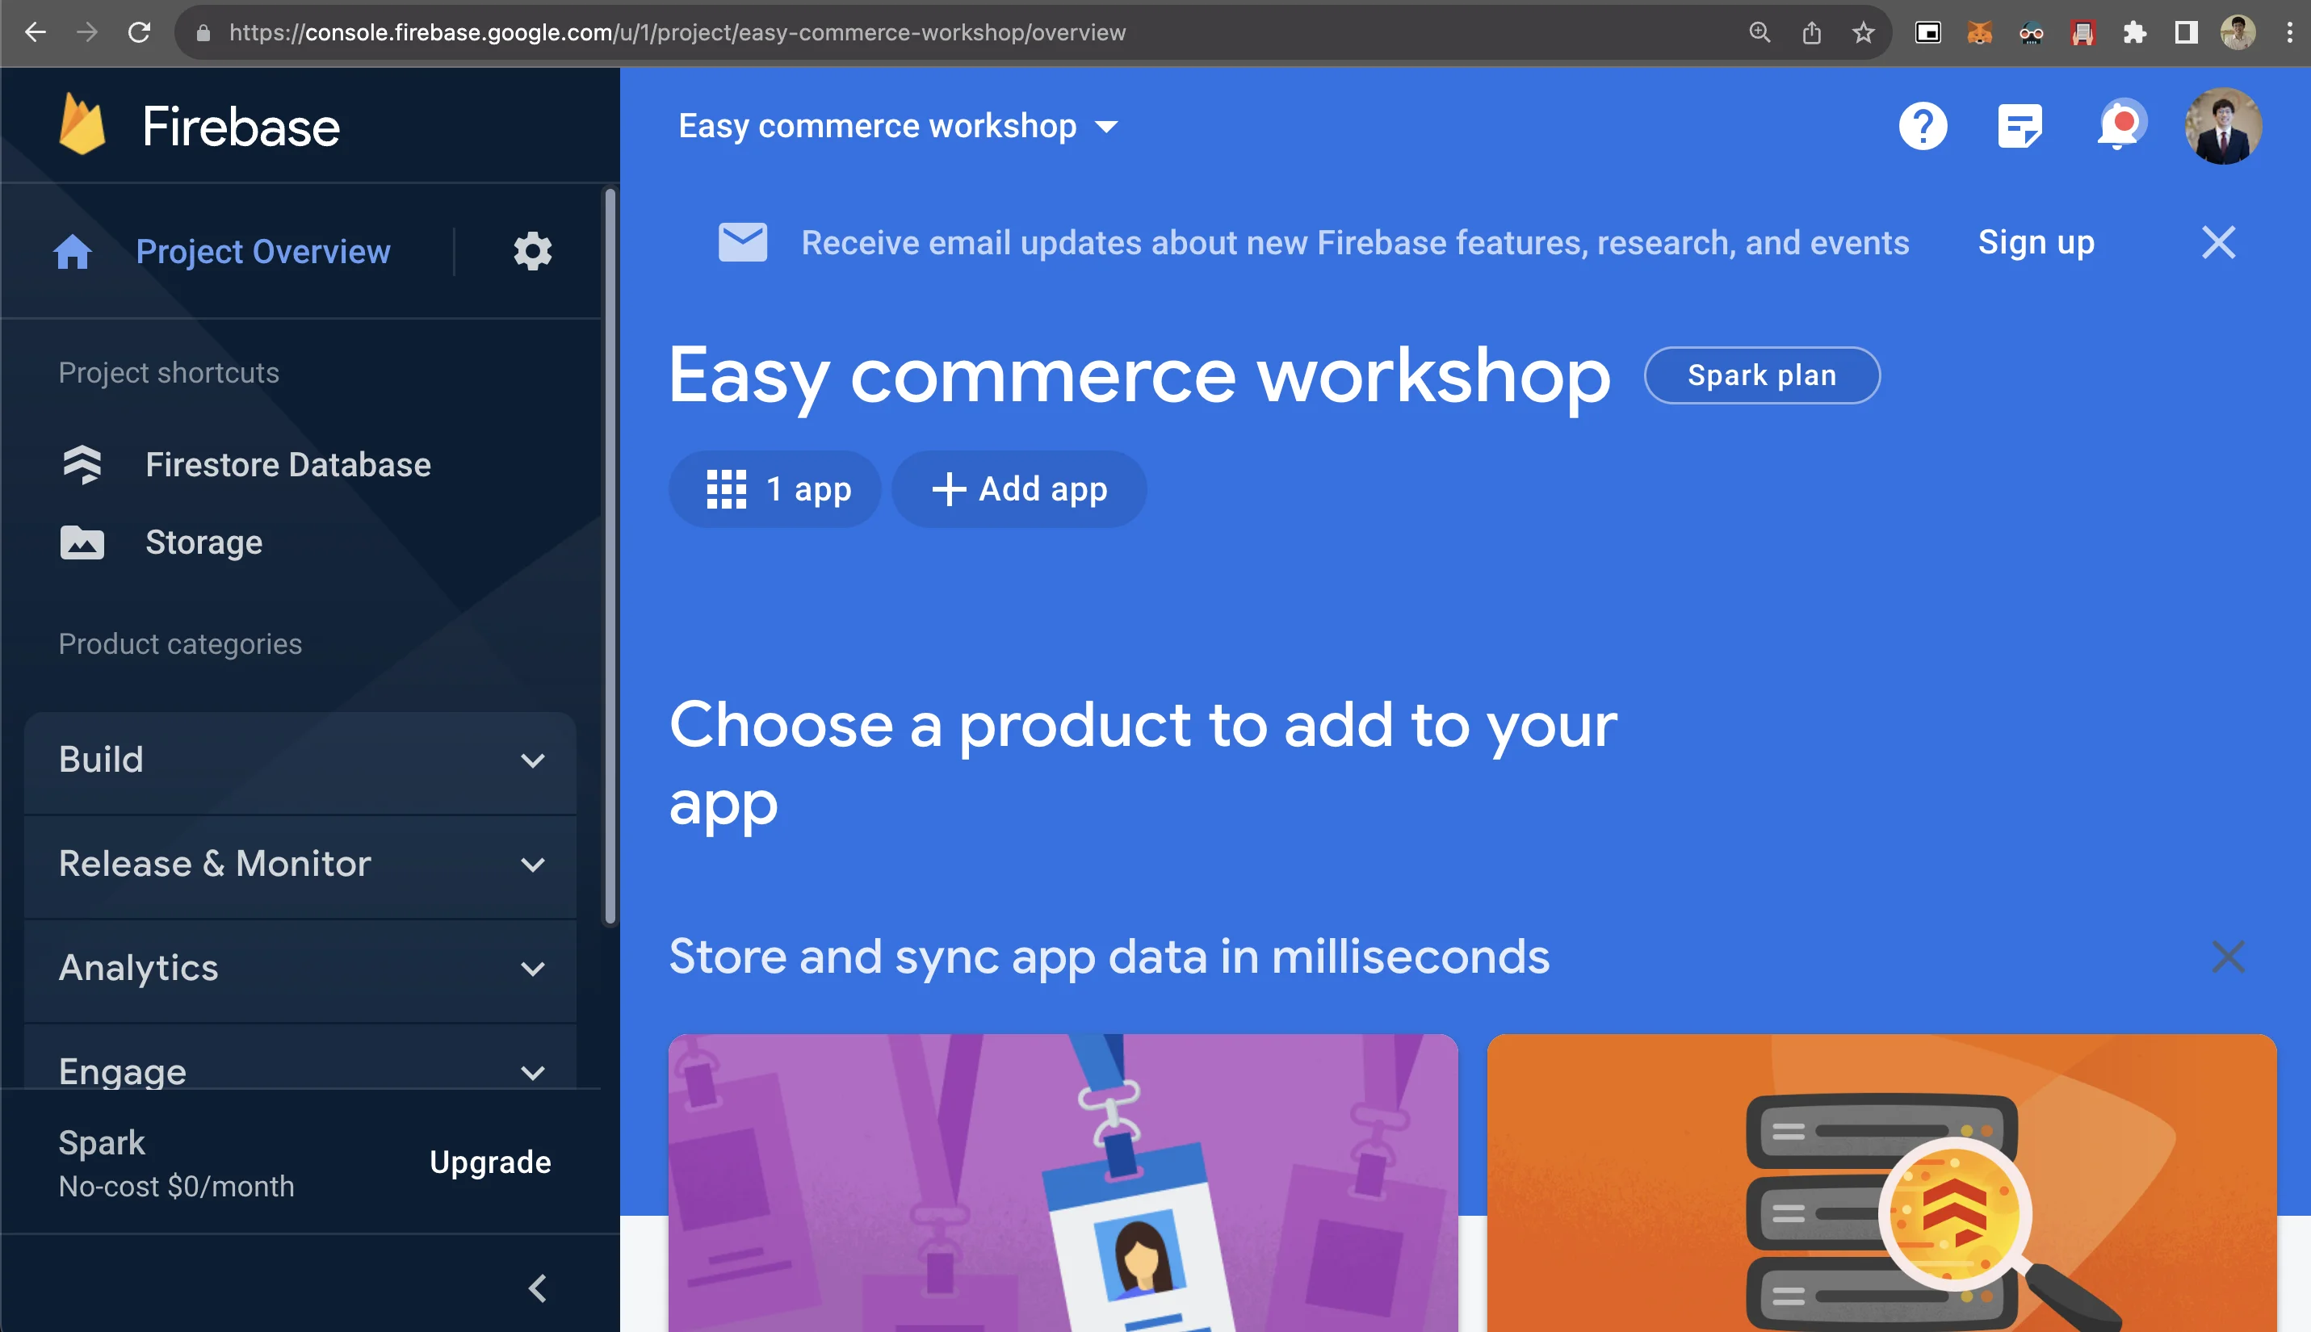Image resolution: width=2311 pixels, height=1332 pixels.
Task: Open the Storage shortcut icon
Action: point(82,542)
